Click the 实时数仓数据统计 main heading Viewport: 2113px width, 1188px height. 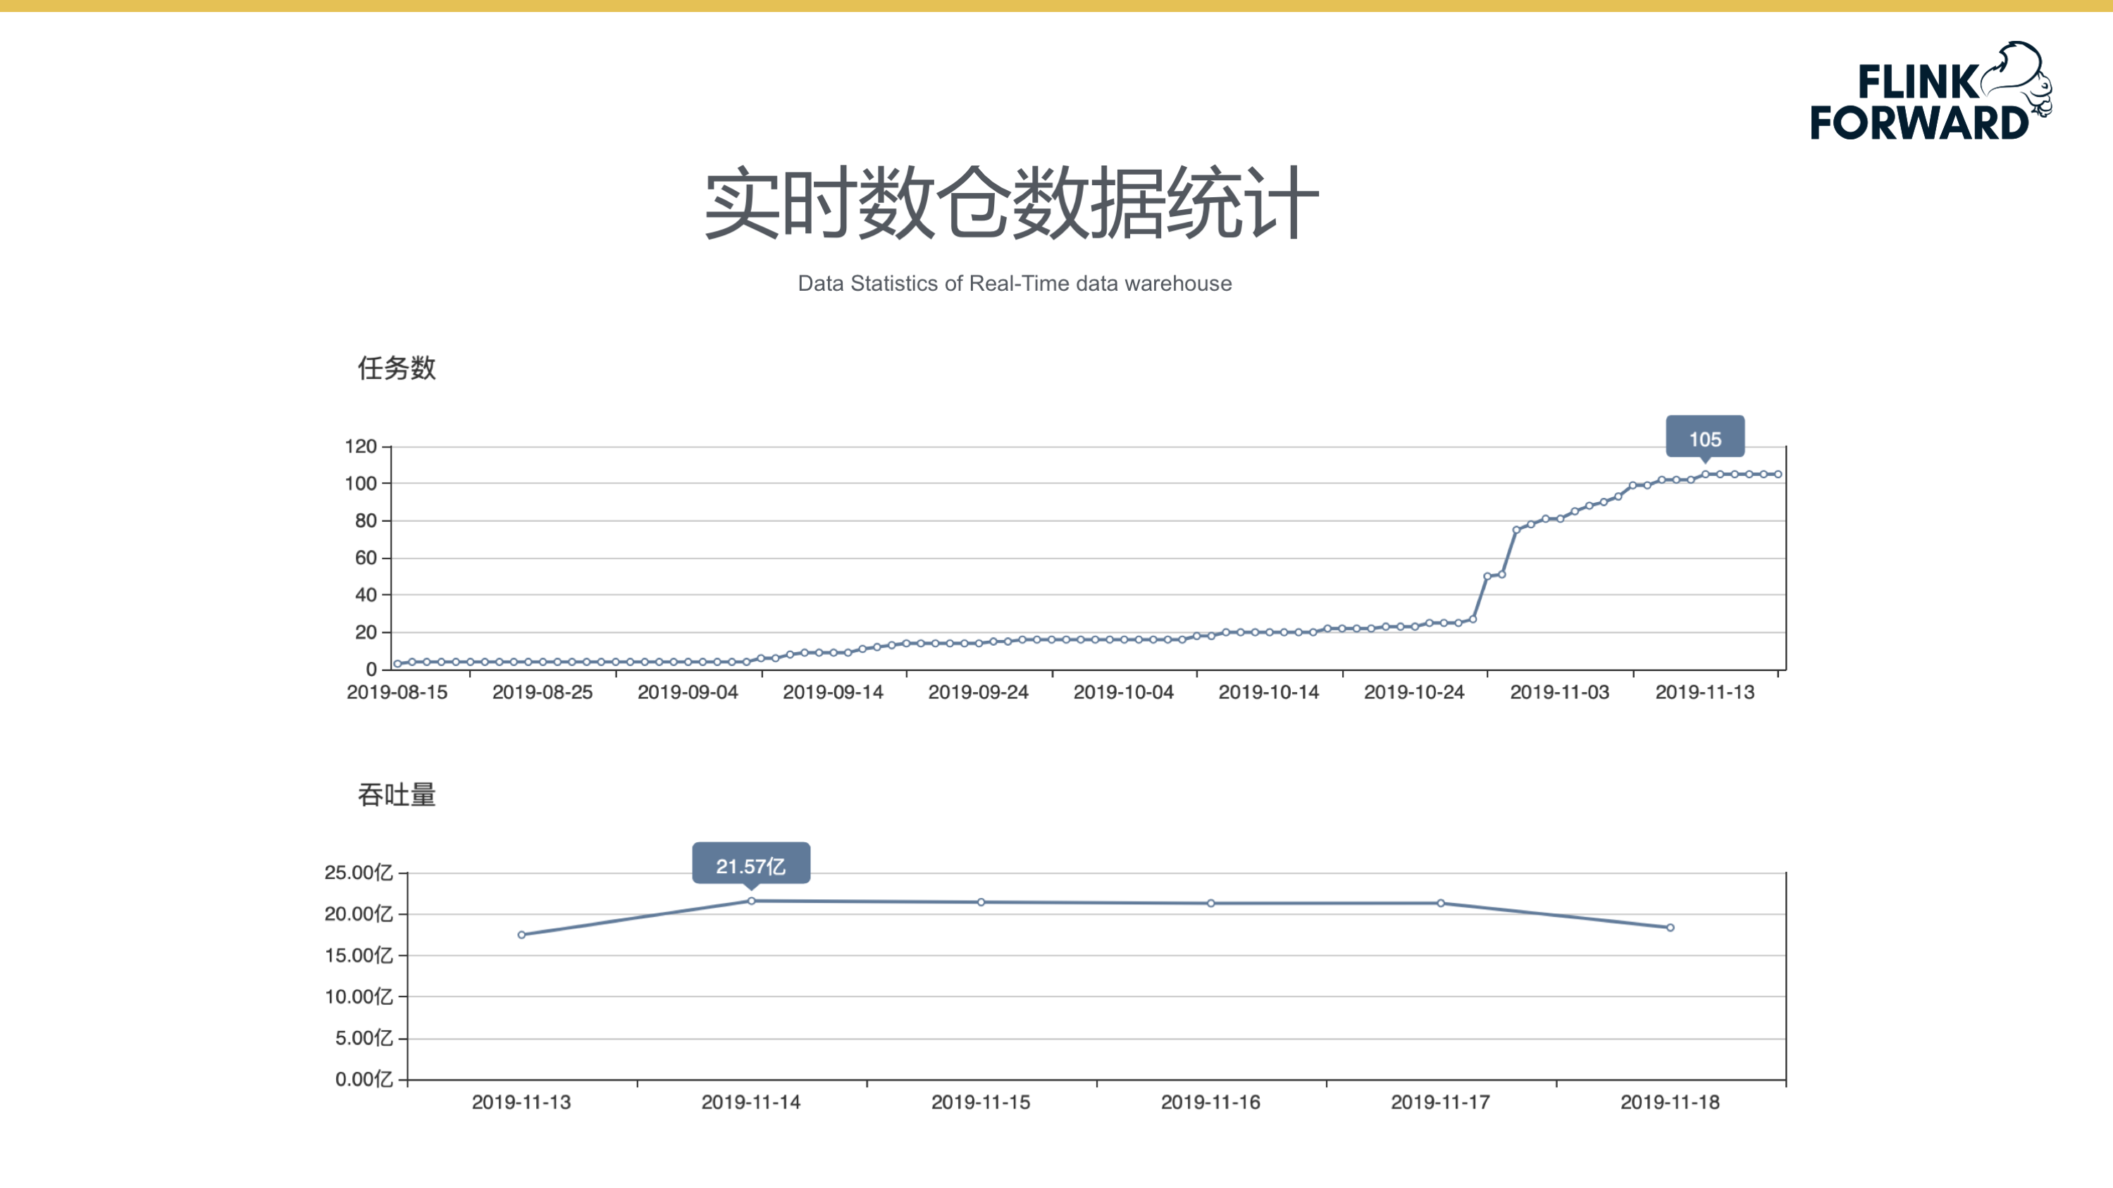click(x=1013, y=203)
